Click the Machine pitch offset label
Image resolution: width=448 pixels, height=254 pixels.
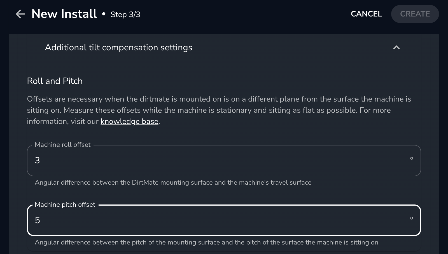[x=65, y=204]
